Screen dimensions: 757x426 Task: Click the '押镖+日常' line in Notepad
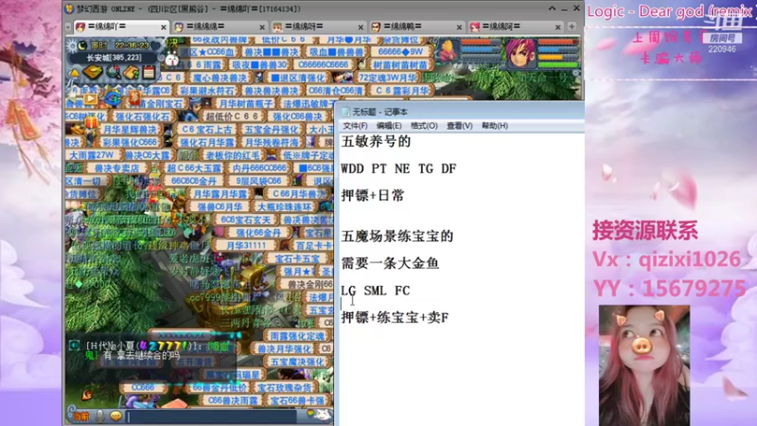tap(372, 195)
